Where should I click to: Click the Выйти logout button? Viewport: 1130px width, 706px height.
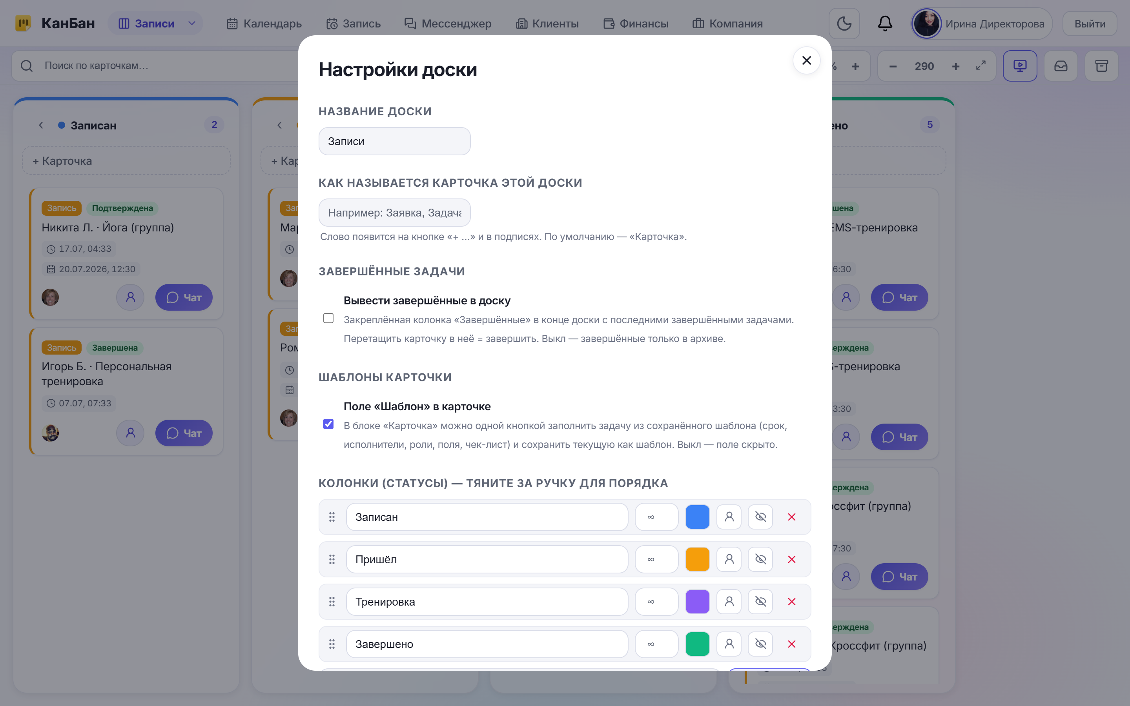point(1090,24)
